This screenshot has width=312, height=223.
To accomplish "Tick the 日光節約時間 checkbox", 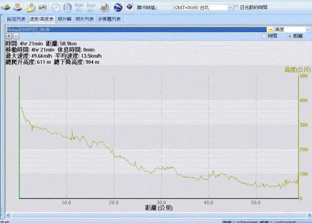I will coord(236,8).
